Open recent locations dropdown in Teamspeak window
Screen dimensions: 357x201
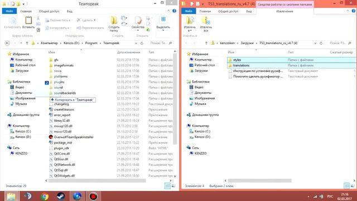[21, 43]
